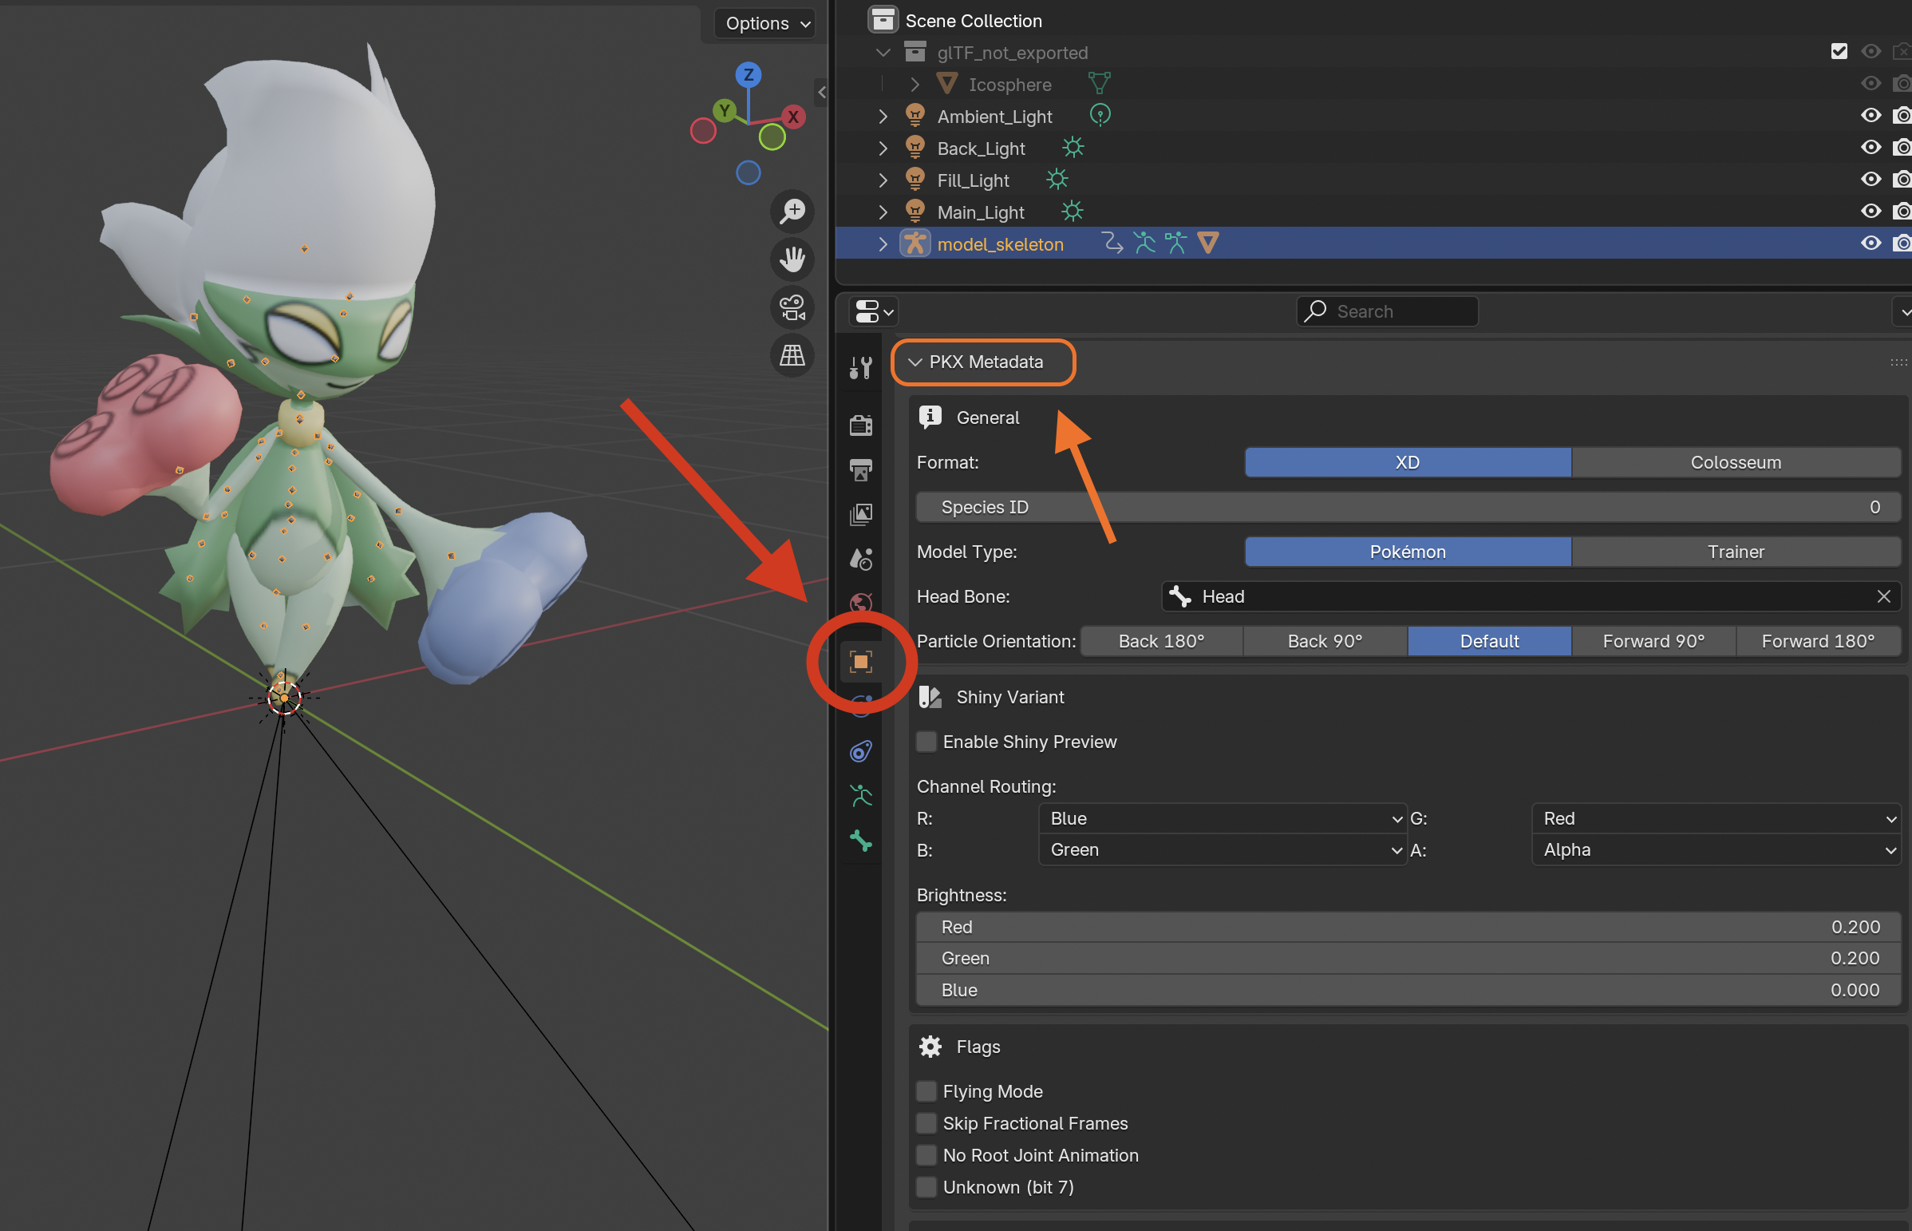Open the Object properties tab
Image resolution: width=1912 pixels, height=1231 pixels.
860,662
